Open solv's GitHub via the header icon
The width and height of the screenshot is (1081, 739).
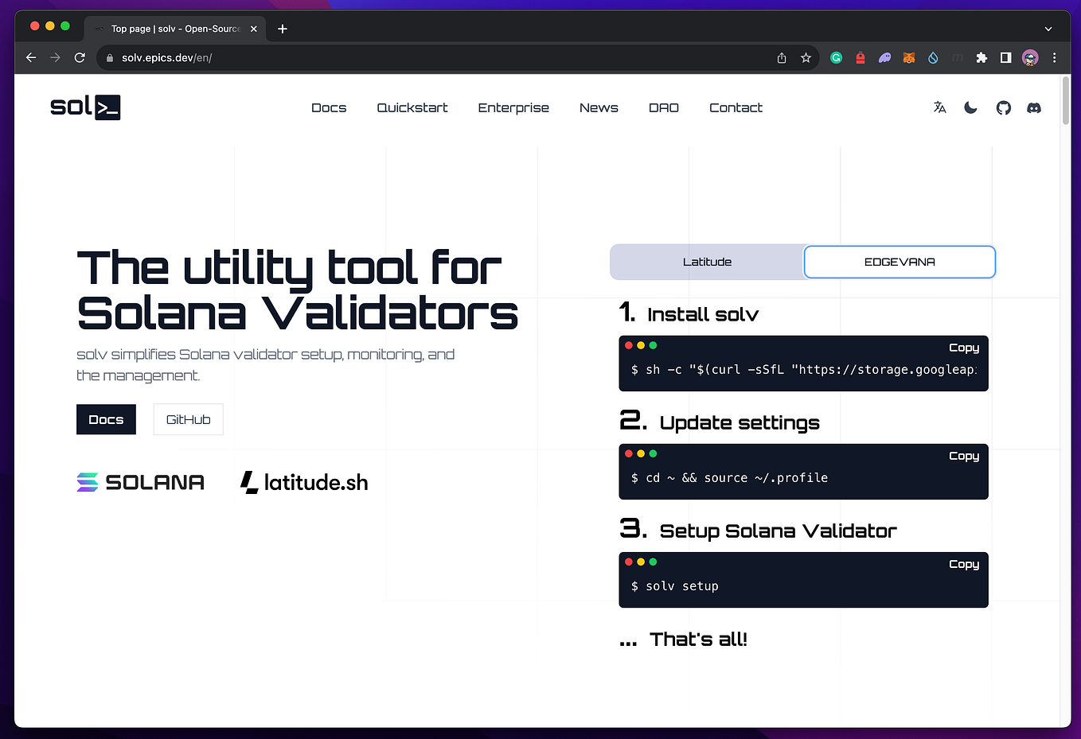pos(1003,107)
